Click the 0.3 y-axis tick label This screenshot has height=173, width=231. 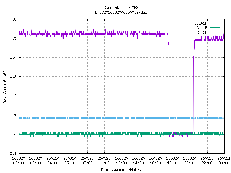click(x=13, y=77)
